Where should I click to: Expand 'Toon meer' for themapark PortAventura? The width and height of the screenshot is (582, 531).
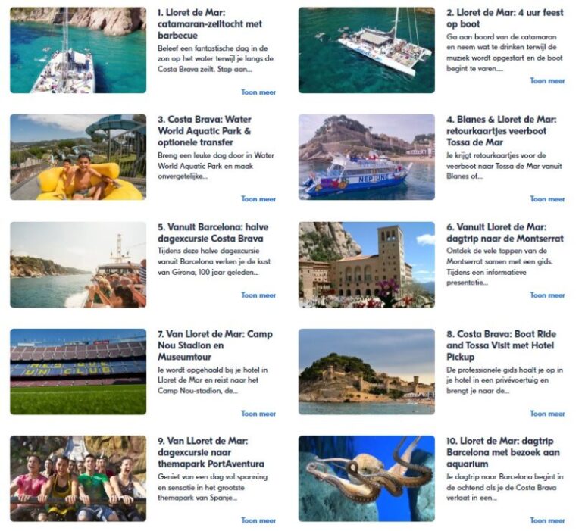click(x=258, y=520)
